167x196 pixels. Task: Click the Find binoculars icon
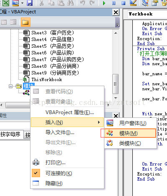[x=70, y=3]
